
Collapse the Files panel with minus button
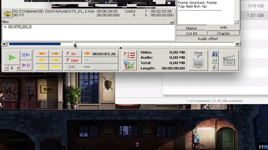coord(172,22)
